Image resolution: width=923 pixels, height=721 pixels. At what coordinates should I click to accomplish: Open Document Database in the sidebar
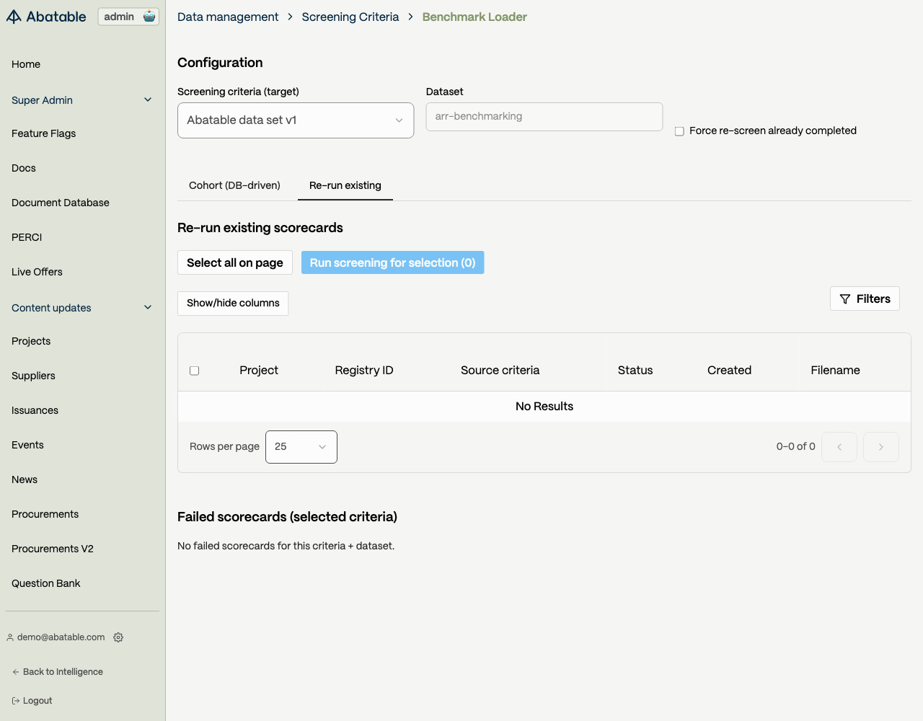pyautogui.click(x=61, y=203)
